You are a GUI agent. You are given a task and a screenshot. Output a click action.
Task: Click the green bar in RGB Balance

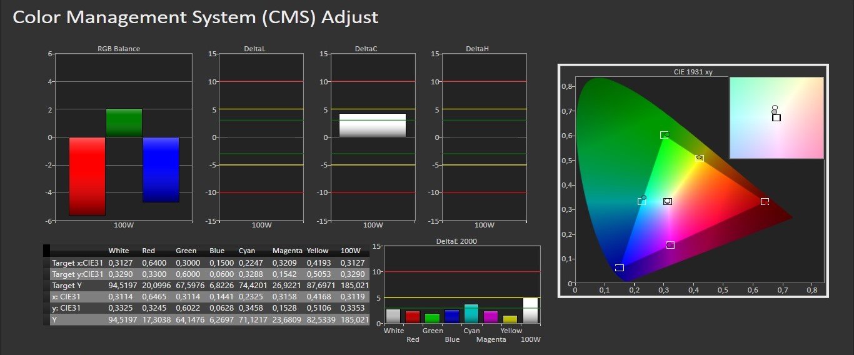124,123
